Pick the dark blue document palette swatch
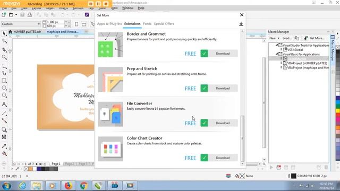 [x=39, y=169]
